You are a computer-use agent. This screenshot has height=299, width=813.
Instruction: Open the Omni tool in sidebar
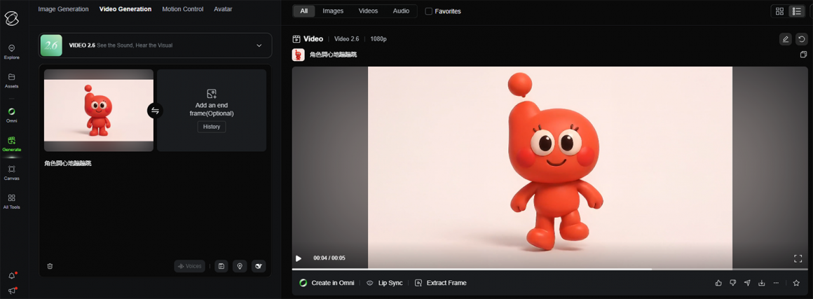coord(11,115)
